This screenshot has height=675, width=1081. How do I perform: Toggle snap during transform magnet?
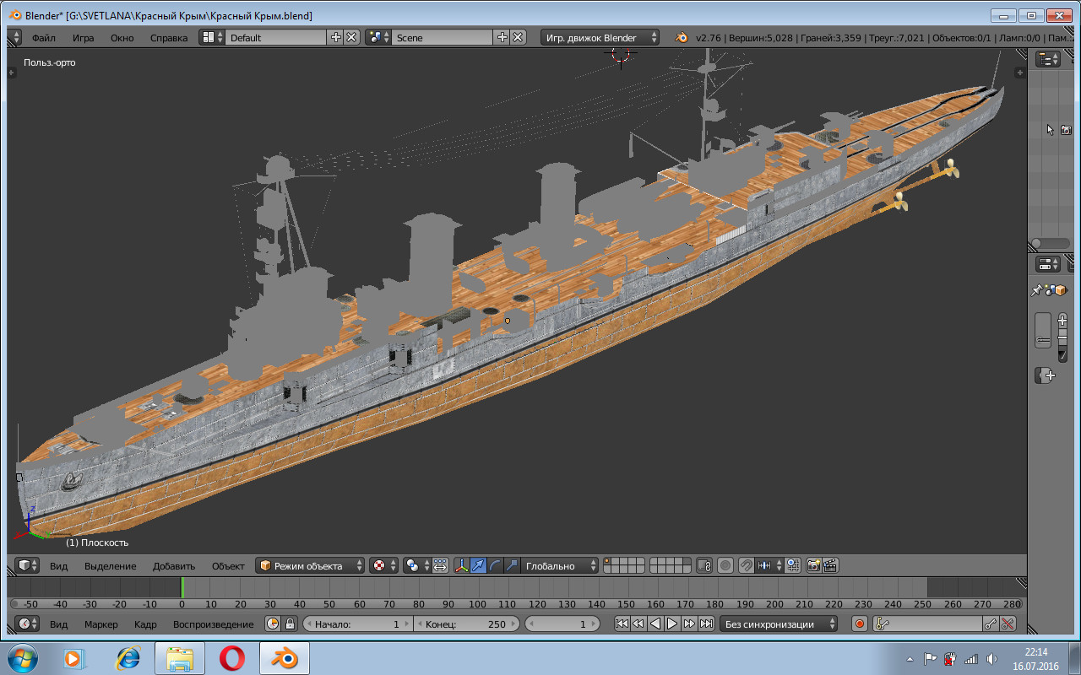click(x=746, y=565)
